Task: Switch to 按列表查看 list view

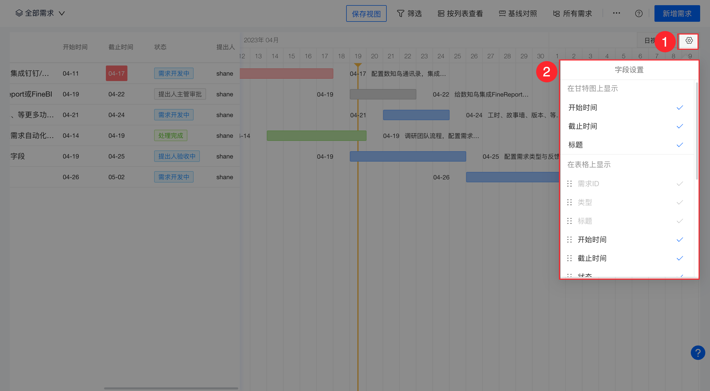Action: click(x=460, y=13)
